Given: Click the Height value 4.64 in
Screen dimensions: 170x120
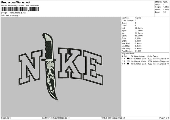Looking at the screenshot, I should pos(166,7).
